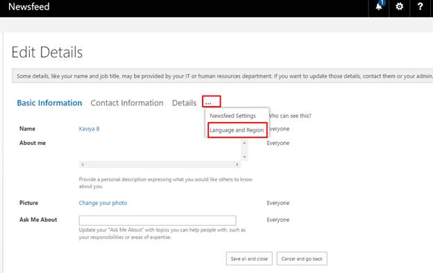433x273 pixels.
Task: Click Everyone beside the Picture row
Action: pos(278,203)
